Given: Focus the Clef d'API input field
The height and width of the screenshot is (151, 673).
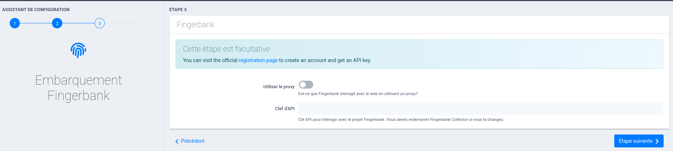Looking at the screenshot, I should click(481, 109).
